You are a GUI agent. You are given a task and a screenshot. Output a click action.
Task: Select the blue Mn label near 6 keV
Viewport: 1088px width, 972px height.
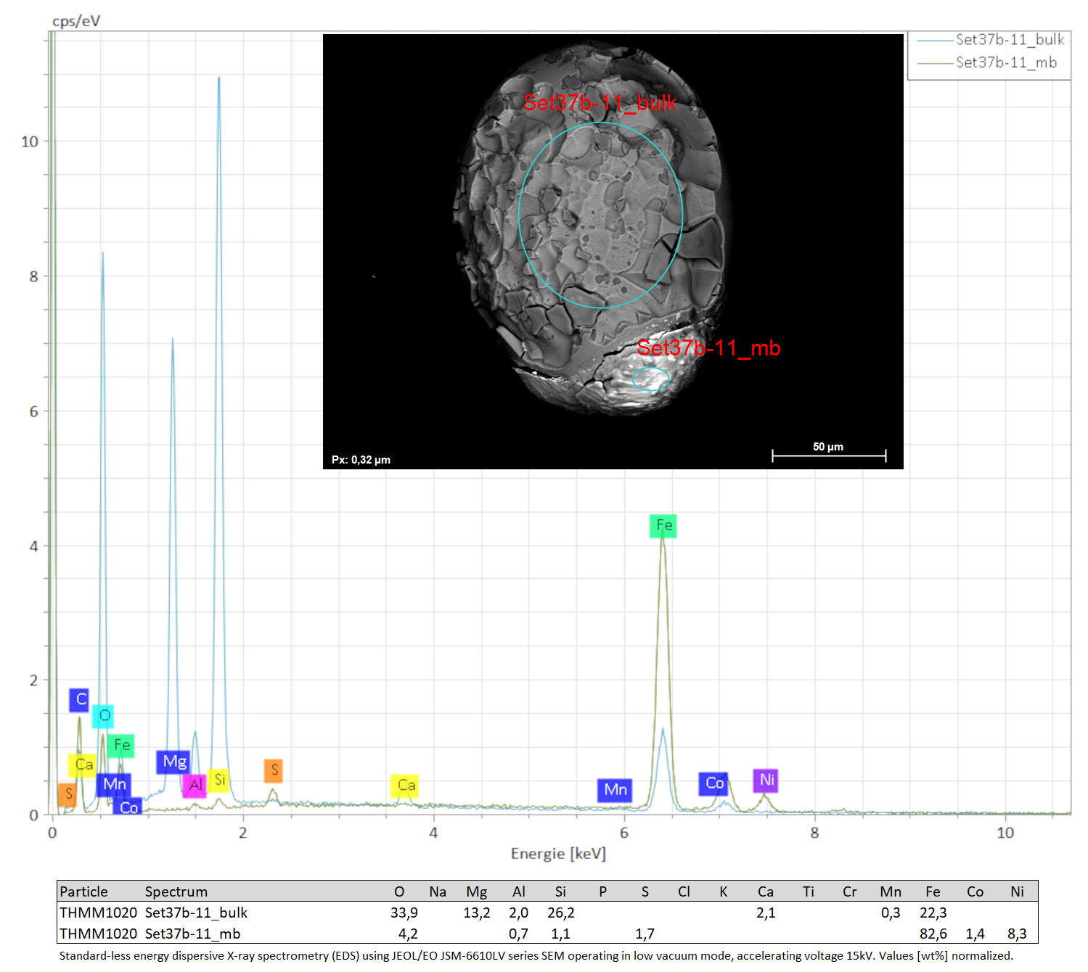(615, 790)
